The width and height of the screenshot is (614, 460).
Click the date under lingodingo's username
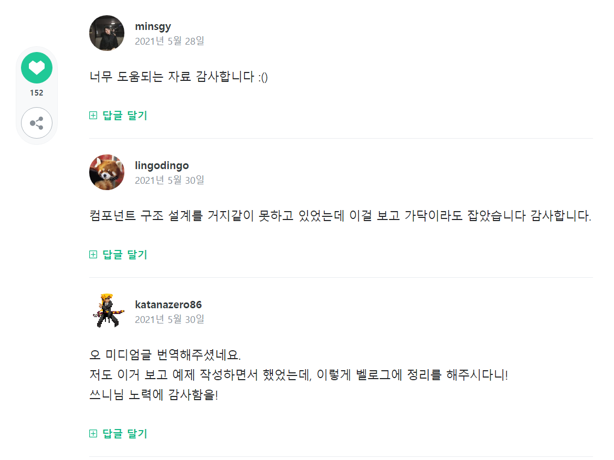[169, 180]
